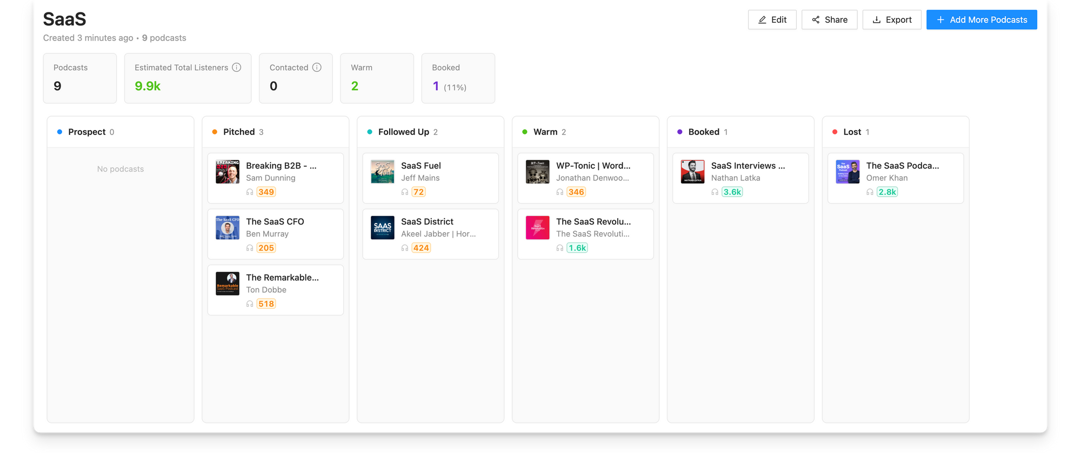Screen dimensions: 1081x453
Task: Select The SaaS Revolution podcast cover
Action: tap(537, 228)
